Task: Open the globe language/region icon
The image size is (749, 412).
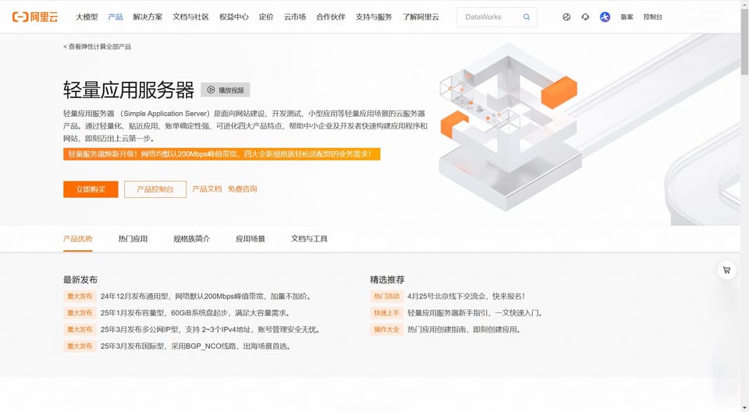Action: (566, 16)
